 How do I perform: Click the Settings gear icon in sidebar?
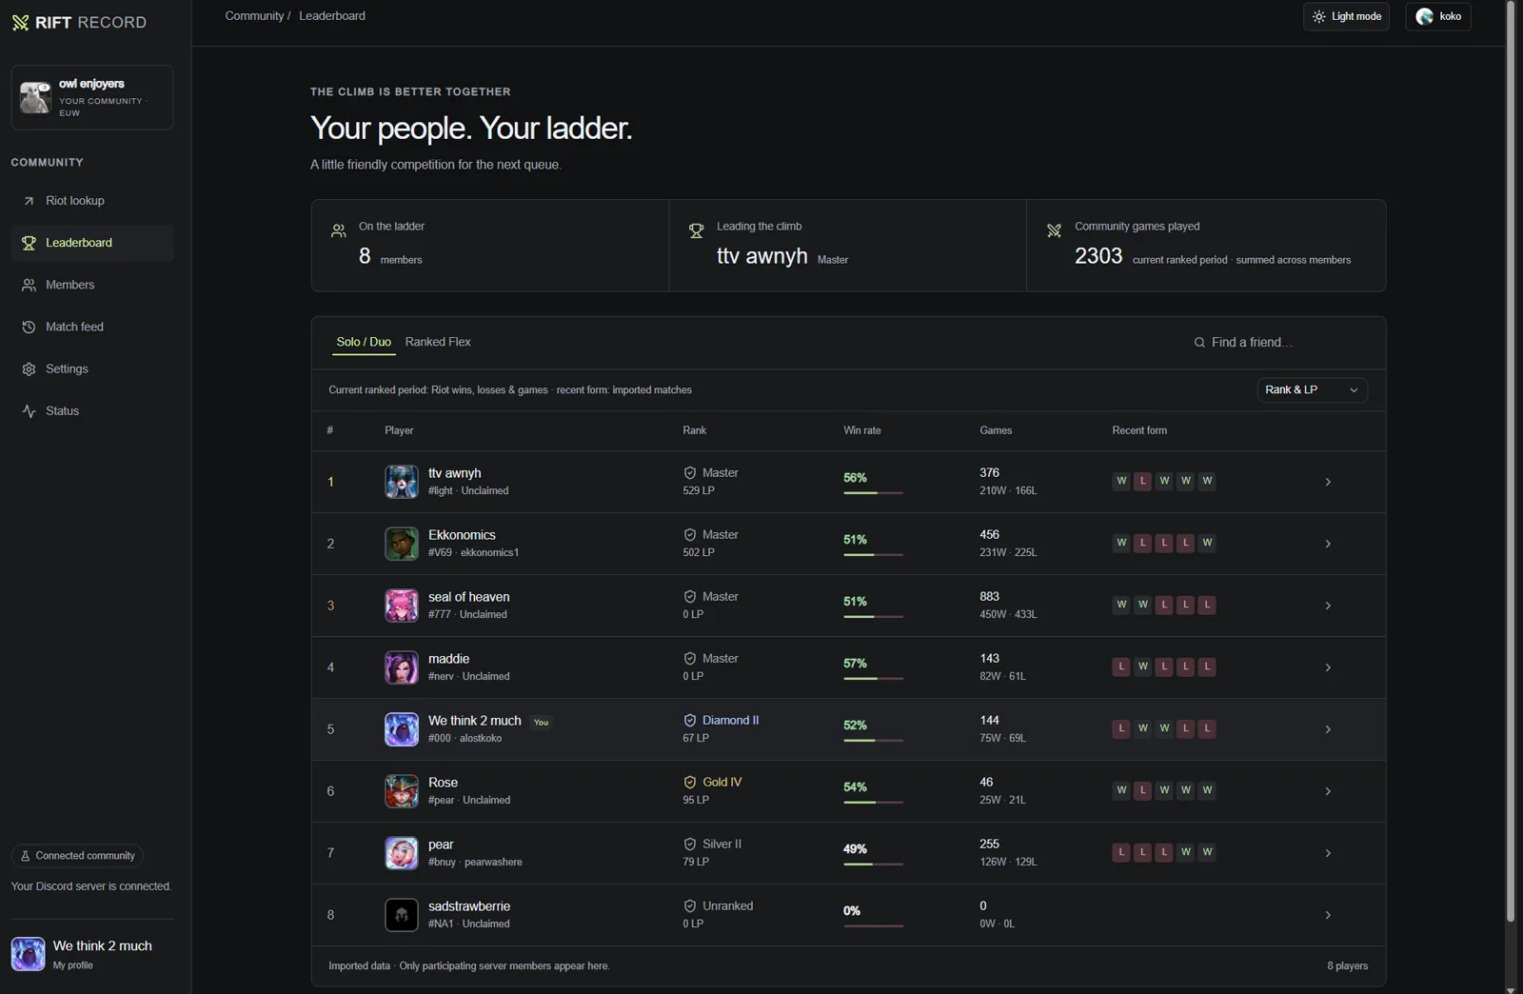[x=29, y=368]
